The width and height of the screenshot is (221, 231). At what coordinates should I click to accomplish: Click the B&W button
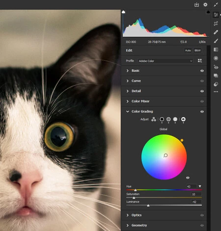click(x=197, y=51)
